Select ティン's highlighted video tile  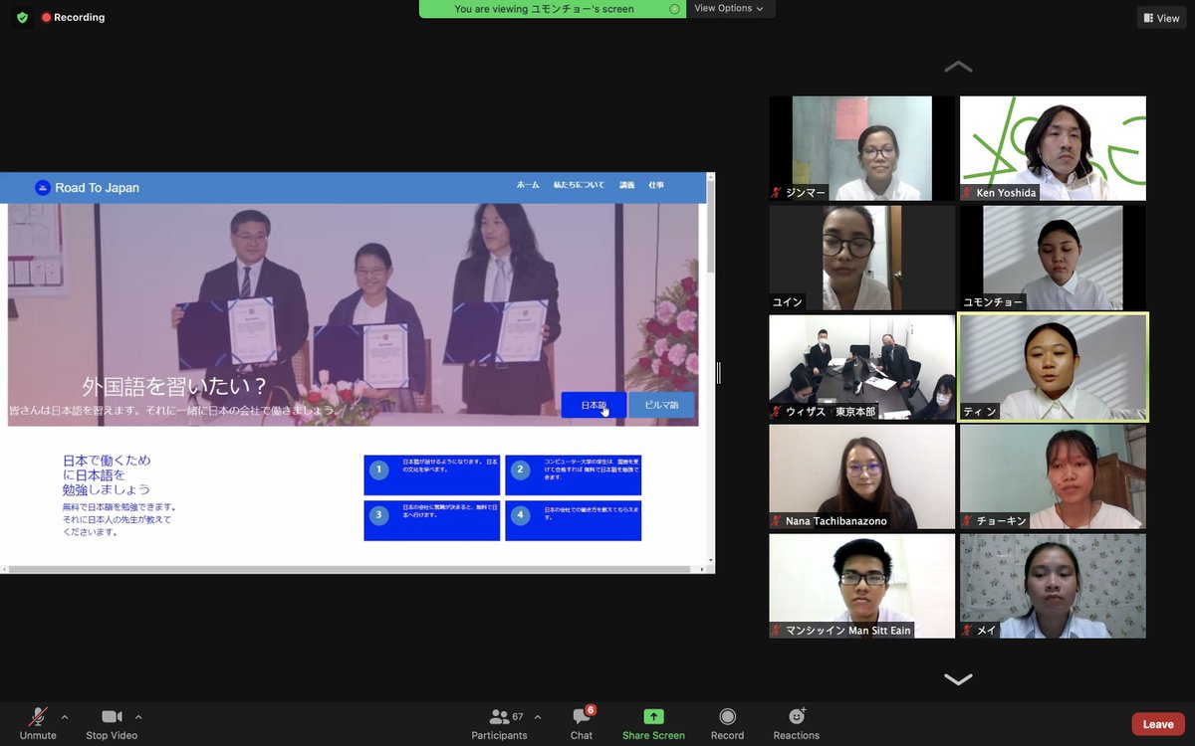(x=1053, y=367)
